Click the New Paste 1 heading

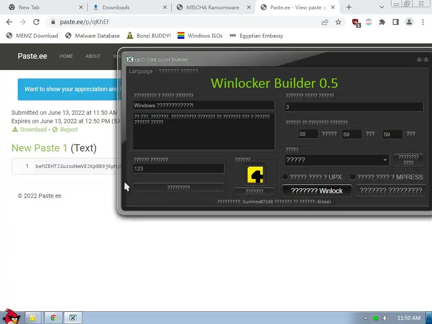(x=39, y=148)
